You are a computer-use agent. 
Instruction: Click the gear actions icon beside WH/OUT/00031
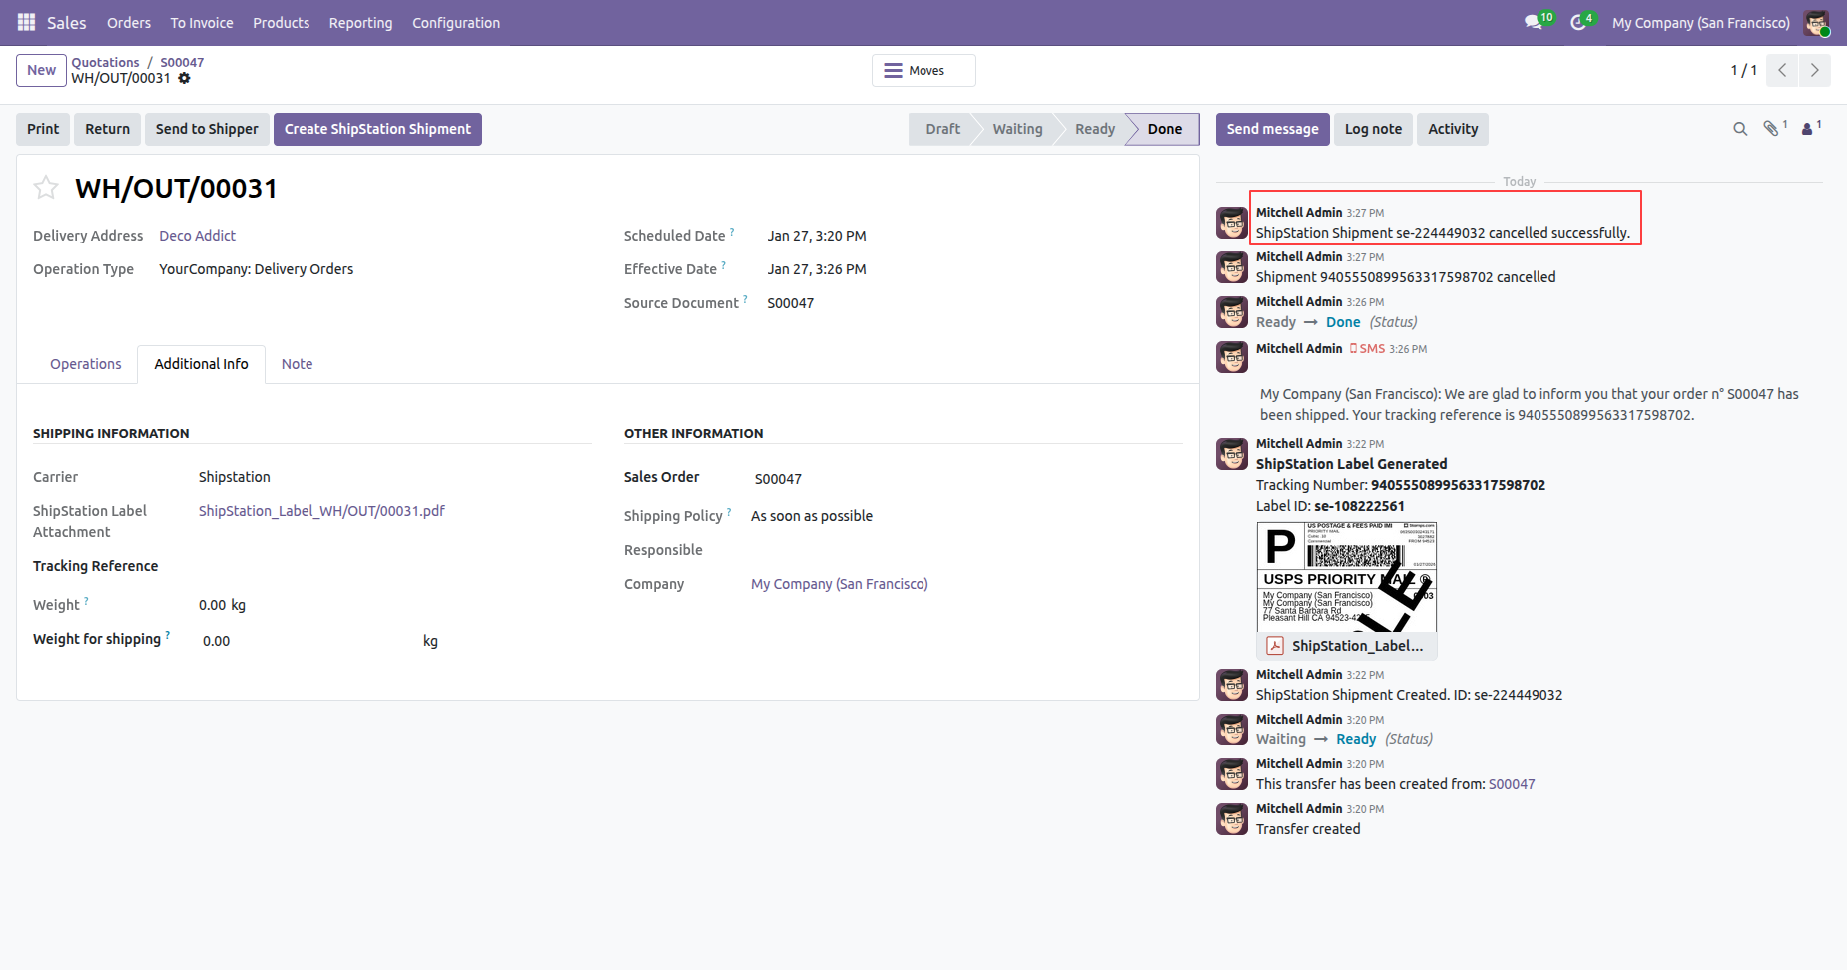184,78
